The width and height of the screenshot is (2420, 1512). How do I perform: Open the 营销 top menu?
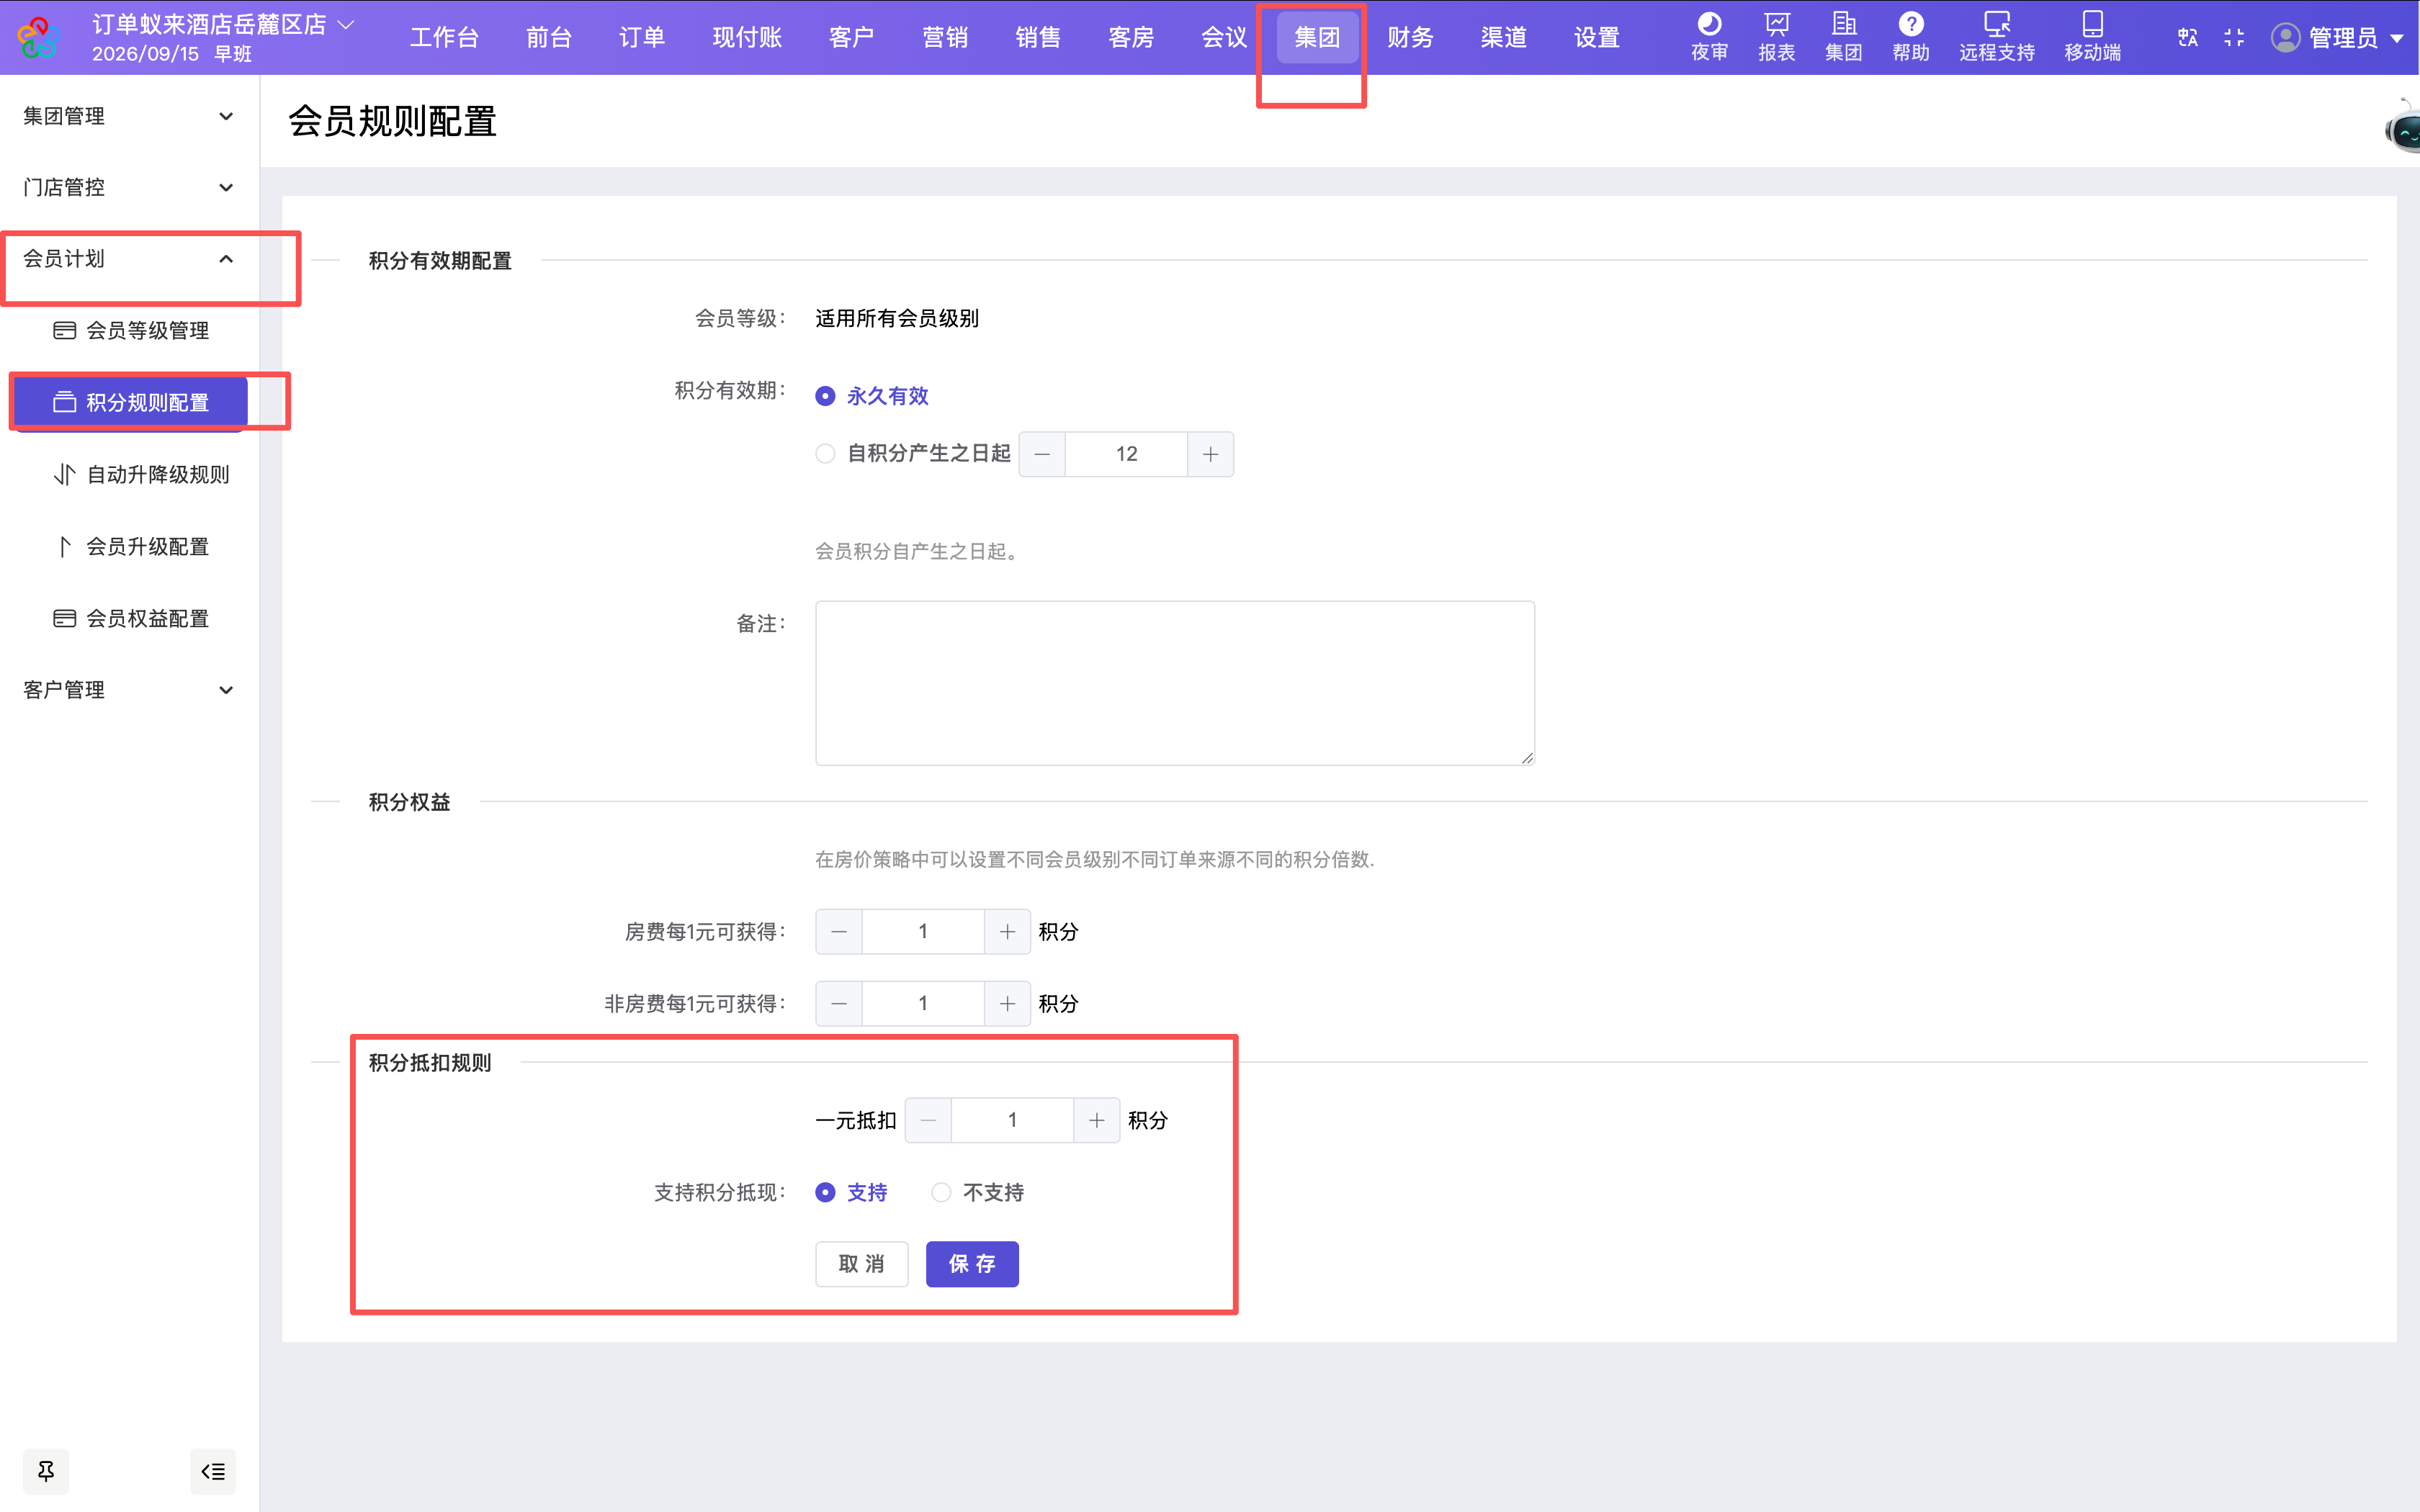(x=944, y=38)
